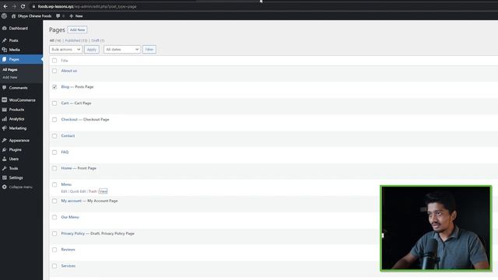Check the Home — Front Page checkbox

click(x=54, y=168)
